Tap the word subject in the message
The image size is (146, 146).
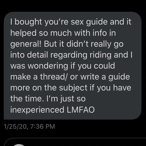pos(73,88)
